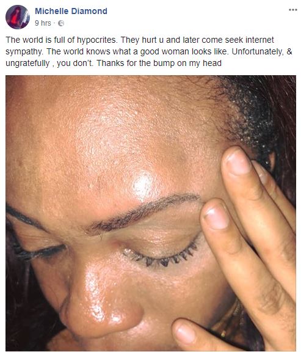
Task: View the audience setting beside the 9 hrs label
Action: [x=61, y=23]
